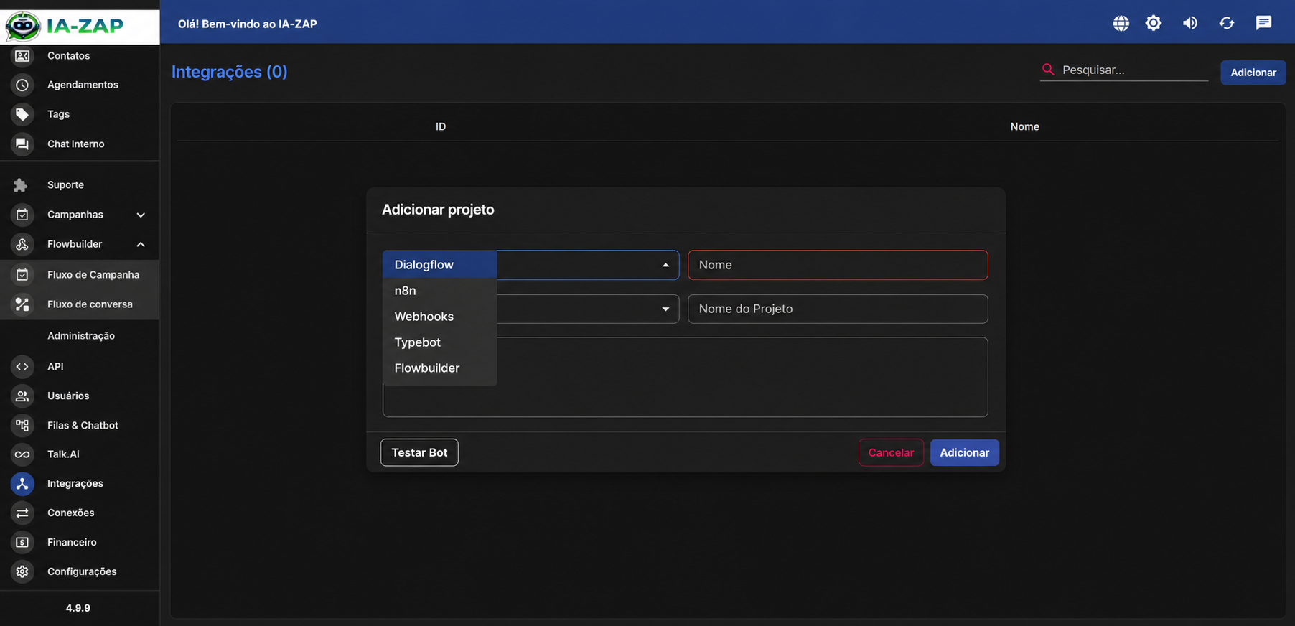Open Talk.Ai in the sidebar
Viewport: 1295px width, 626px height.
63,454
